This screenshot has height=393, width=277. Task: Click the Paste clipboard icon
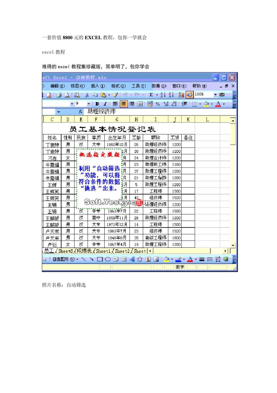[x=103, y=95]
